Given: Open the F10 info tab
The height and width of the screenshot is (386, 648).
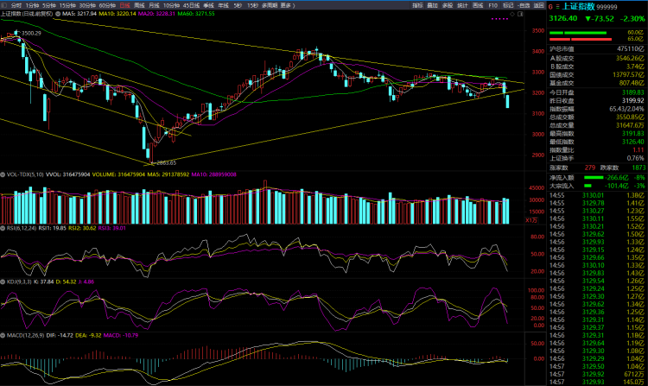Looking at the screenshot, I should click(492, 5).
